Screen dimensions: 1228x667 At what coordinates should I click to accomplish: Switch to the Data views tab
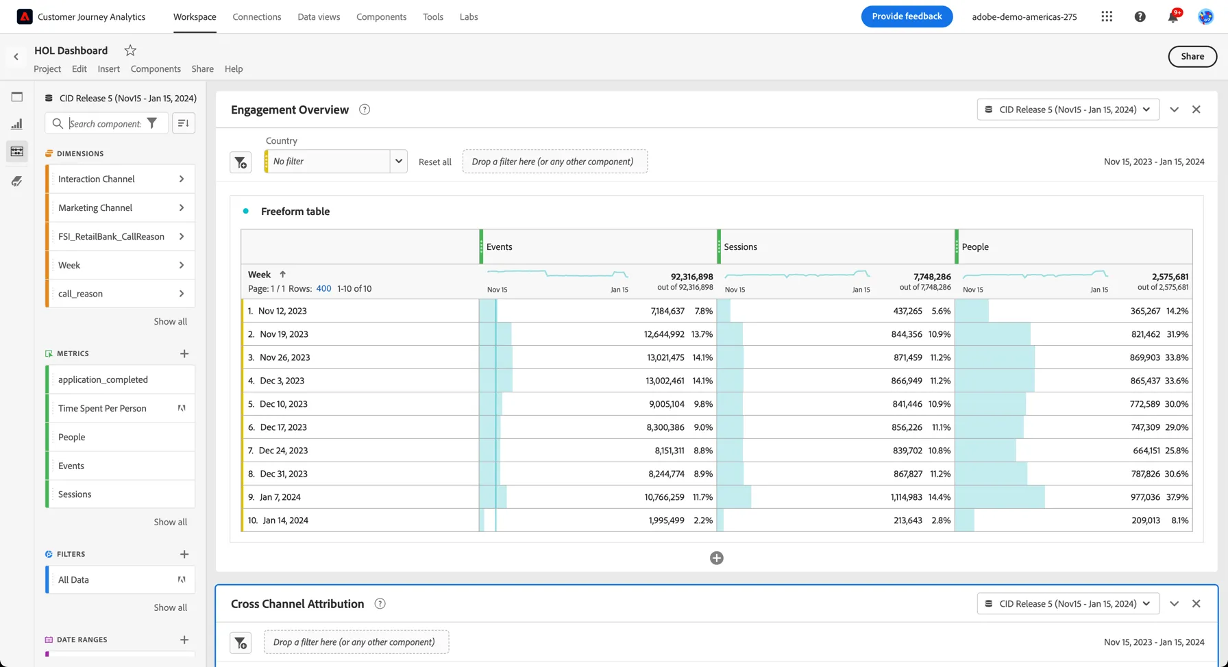pyautogui.click(x=319, y=16)
